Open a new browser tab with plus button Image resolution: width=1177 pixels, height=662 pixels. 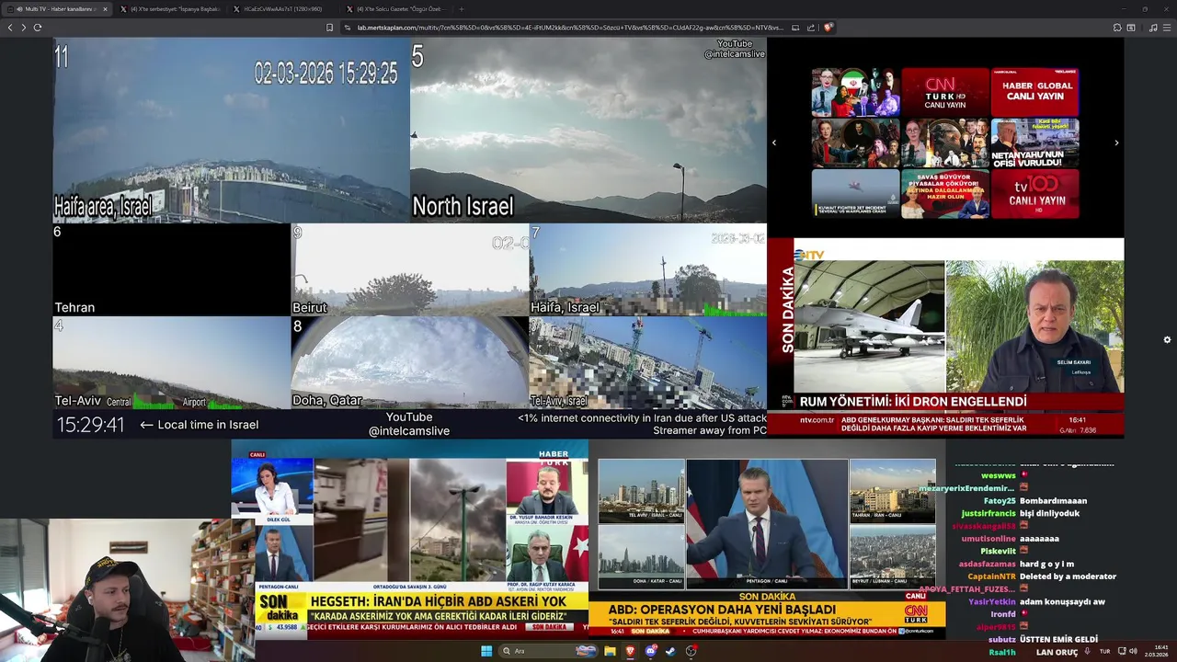462,9
